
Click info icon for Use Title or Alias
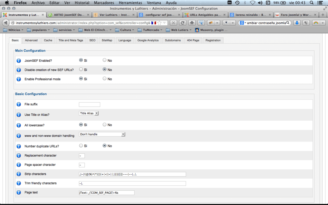pos(19,115)
